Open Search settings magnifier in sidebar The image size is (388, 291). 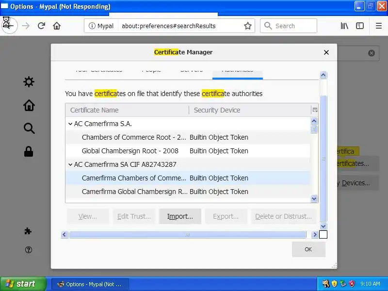(x=29, y=128)
